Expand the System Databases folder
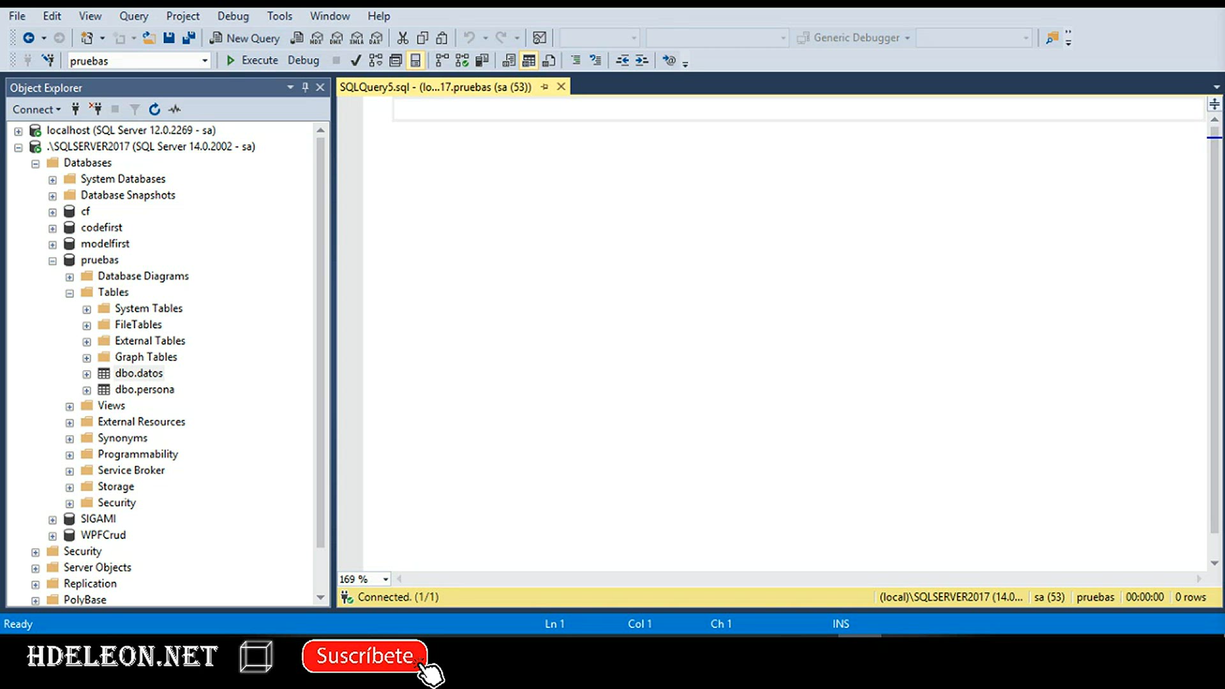Screen dimensions: 1225x689 (x=52, y=180)
